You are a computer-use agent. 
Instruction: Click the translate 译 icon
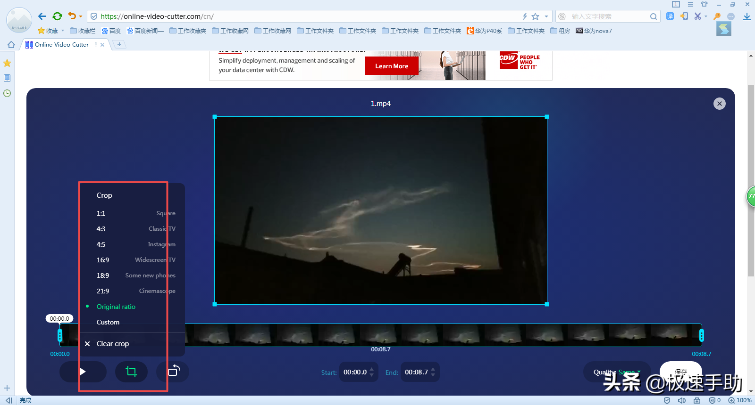click(x=670, y=16)
